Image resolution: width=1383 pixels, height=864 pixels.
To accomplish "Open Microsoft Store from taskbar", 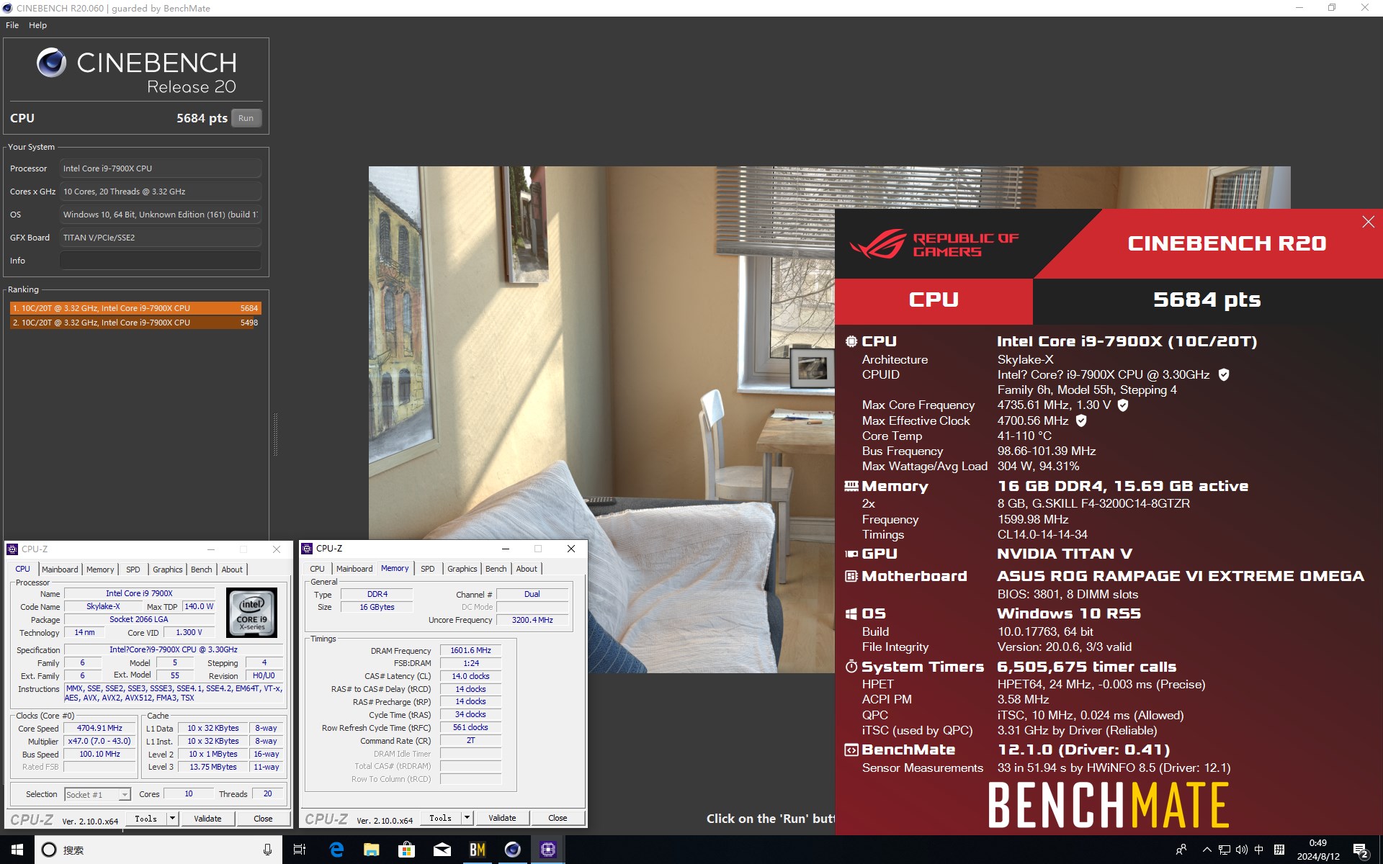I will [406, 850].
